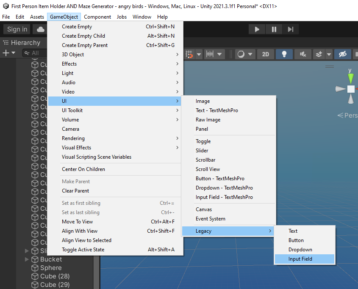Viewport: 358px width, 289px height.
Task: Select Button - TextMeshPro
Action: pos(229,179)
